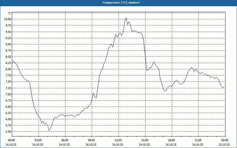Click the 8,25 y-axis value

click(8, 63)
